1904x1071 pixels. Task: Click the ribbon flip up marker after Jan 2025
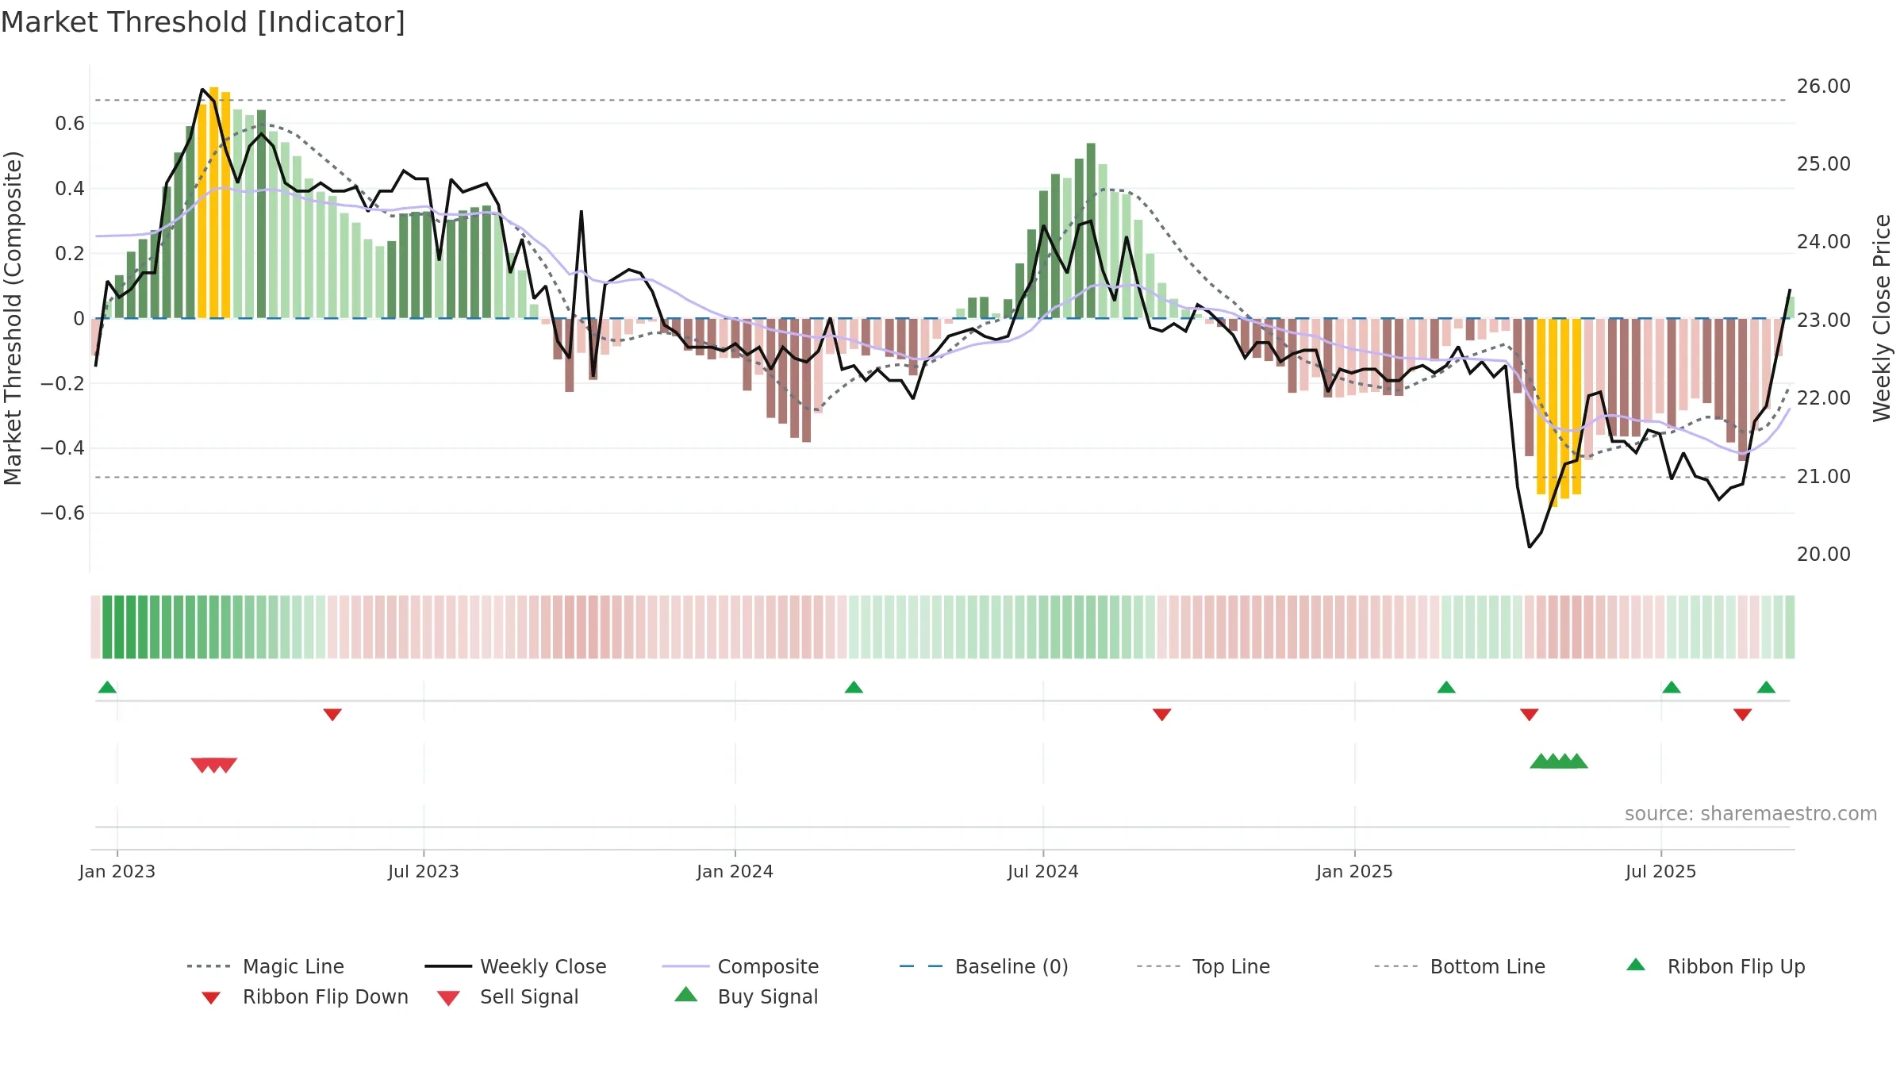coord(1446,687)
